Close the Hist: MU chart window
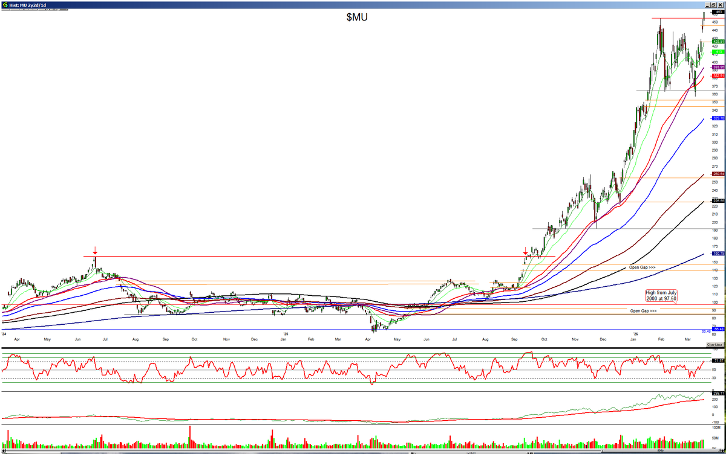Screen dimensions: 726x454 pos(721,5)
